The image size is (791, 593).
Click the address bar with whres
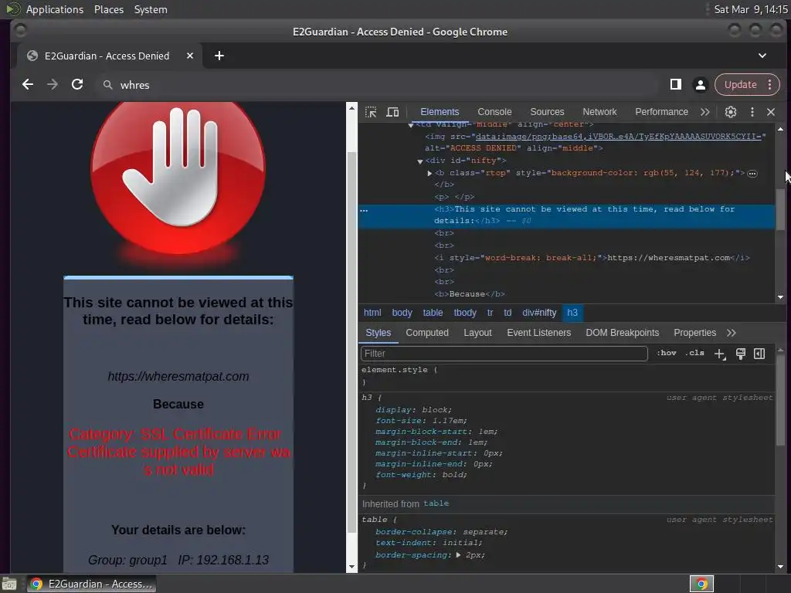pos(379,85)
